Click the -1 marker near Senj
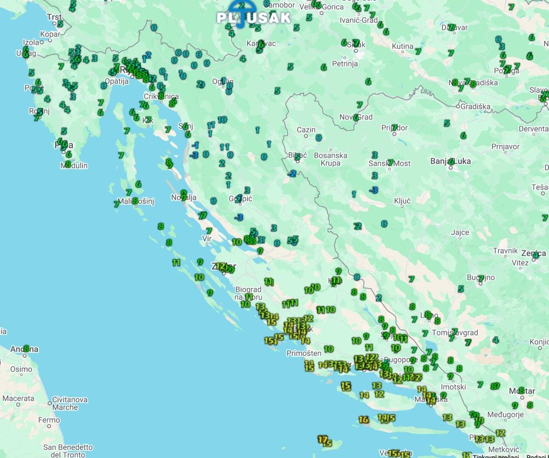 [195, 145]
